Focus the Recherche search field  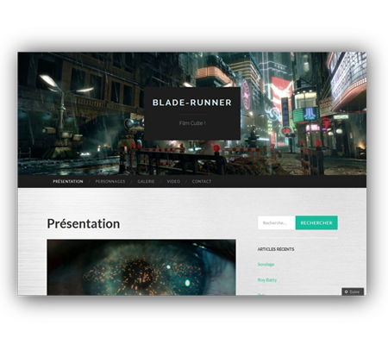277,222
